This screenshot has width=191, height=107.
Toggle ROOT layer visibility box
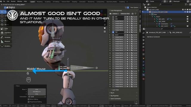click(x=113, y=35)
